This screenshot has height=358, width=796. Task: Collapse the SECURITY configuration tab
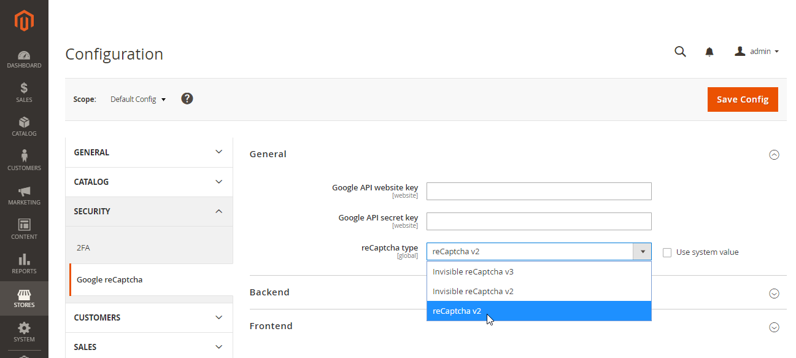click(149, 211)
